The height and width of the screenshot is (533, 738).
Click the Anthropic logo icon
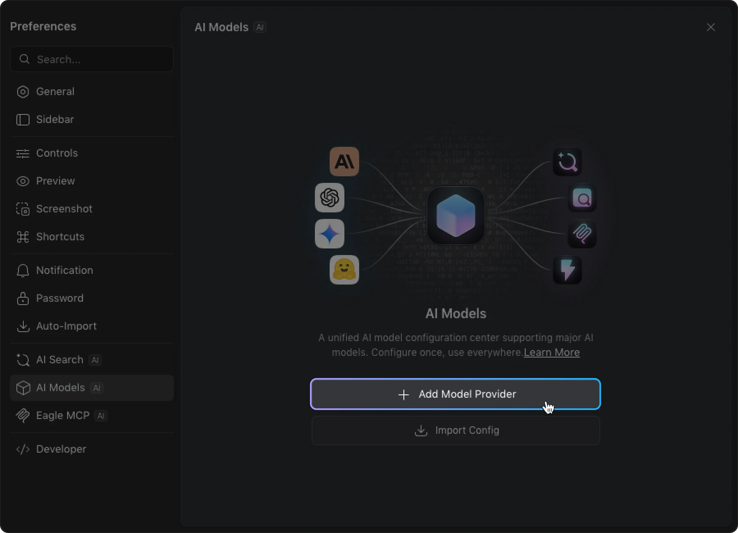[344, 162]
